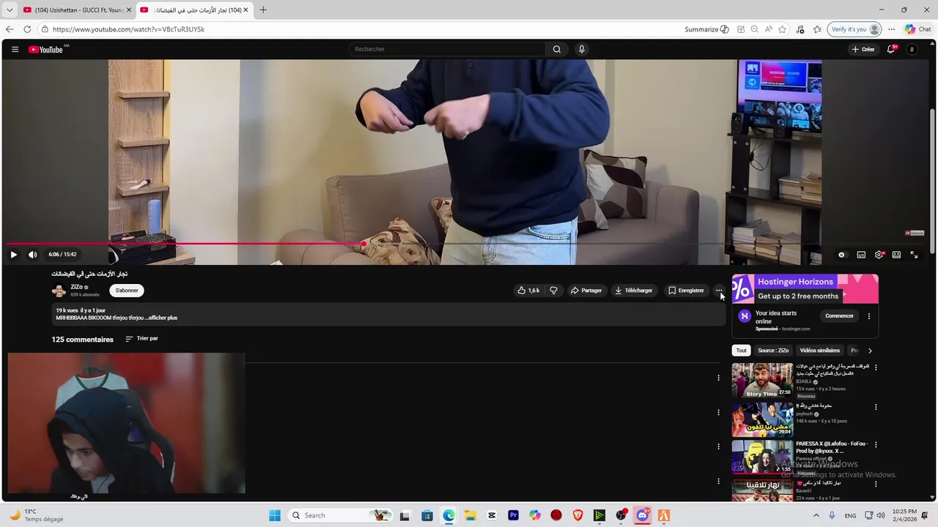Open the psyhoch 29:34 video thumbnail
Viewport: 938px width, 527px height.
point(762,419)
